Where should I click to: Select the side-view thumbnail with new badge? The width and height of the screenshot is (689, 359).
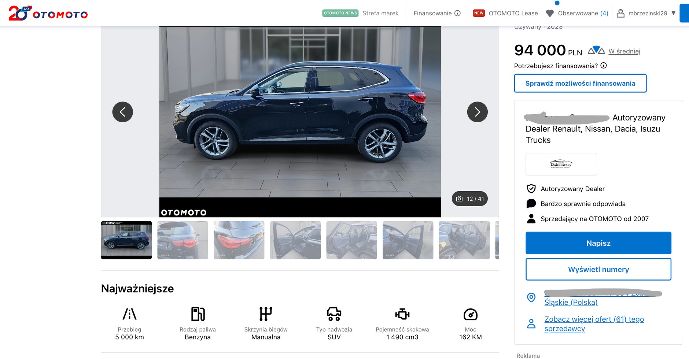(x=126, y=240)
